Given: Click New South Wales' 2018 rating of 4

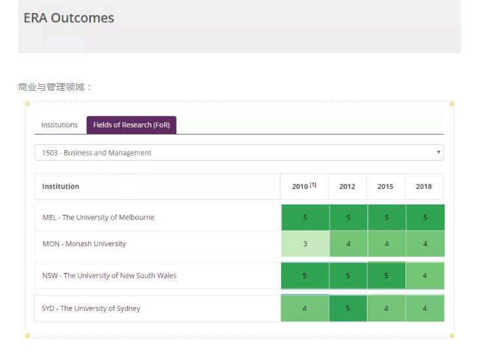Looking at the screenshot, I should coord(425,276).
